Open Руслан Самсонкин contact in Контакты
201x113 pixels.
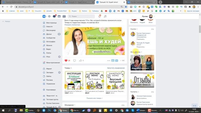pyautogui.click(x=143, y=102)
